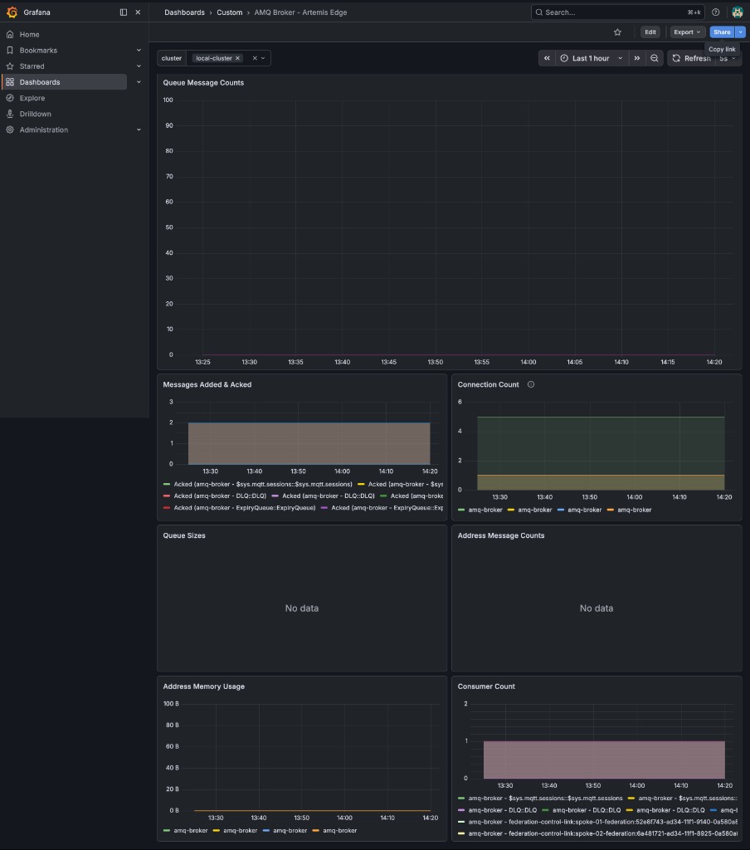Click the Edit button
The height and width of the screenshot is (850, 750).
point(650,32)
